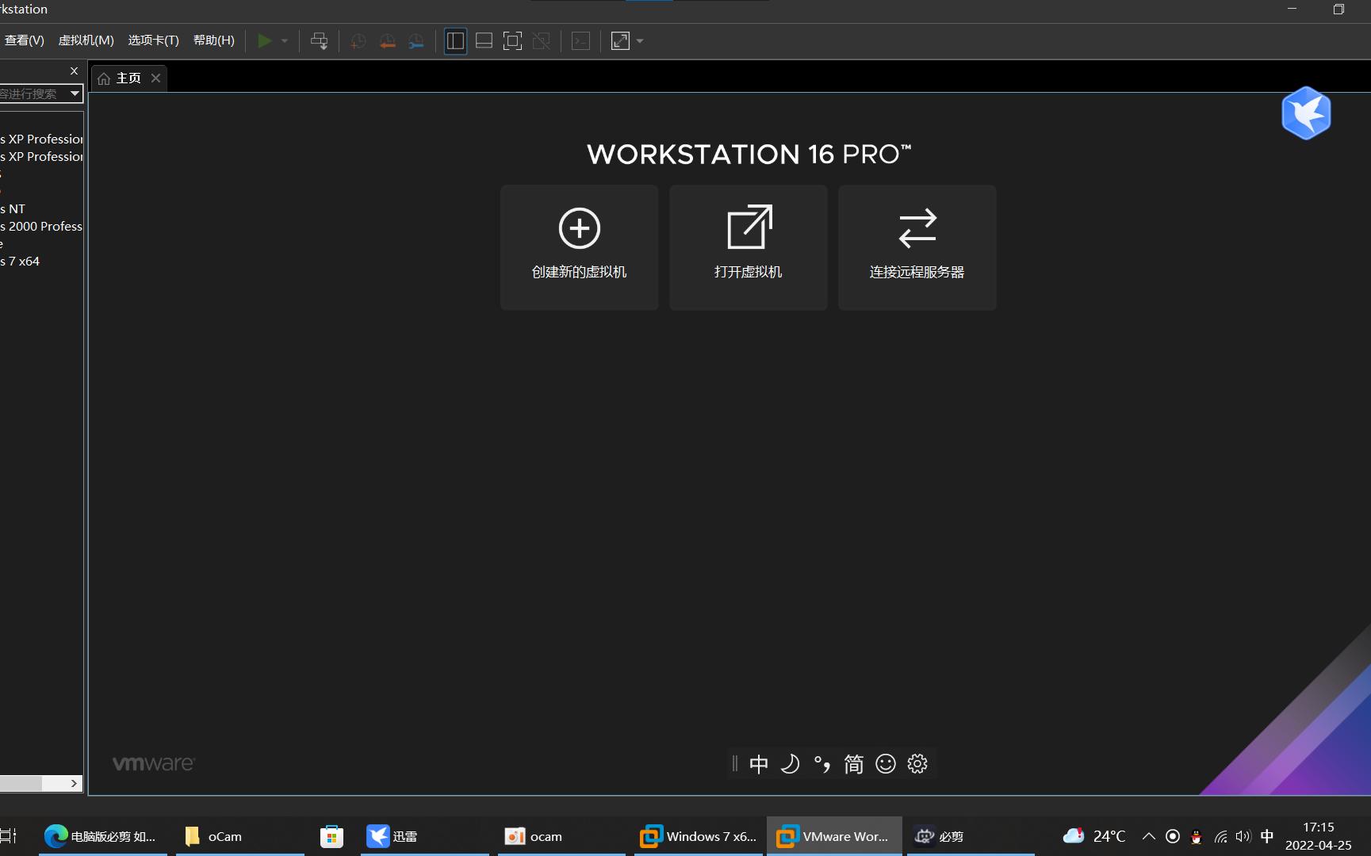Open the 虚拟机(M) menu
The width and height of the screenshot is (1371, 856).
[86, 40]
